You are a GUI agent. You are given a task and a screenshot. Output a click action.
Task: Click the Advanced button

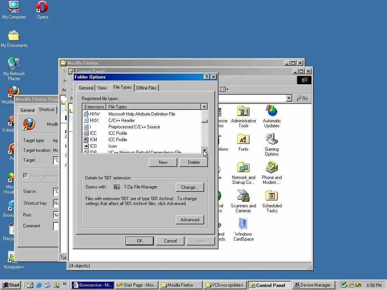(190, 220)
